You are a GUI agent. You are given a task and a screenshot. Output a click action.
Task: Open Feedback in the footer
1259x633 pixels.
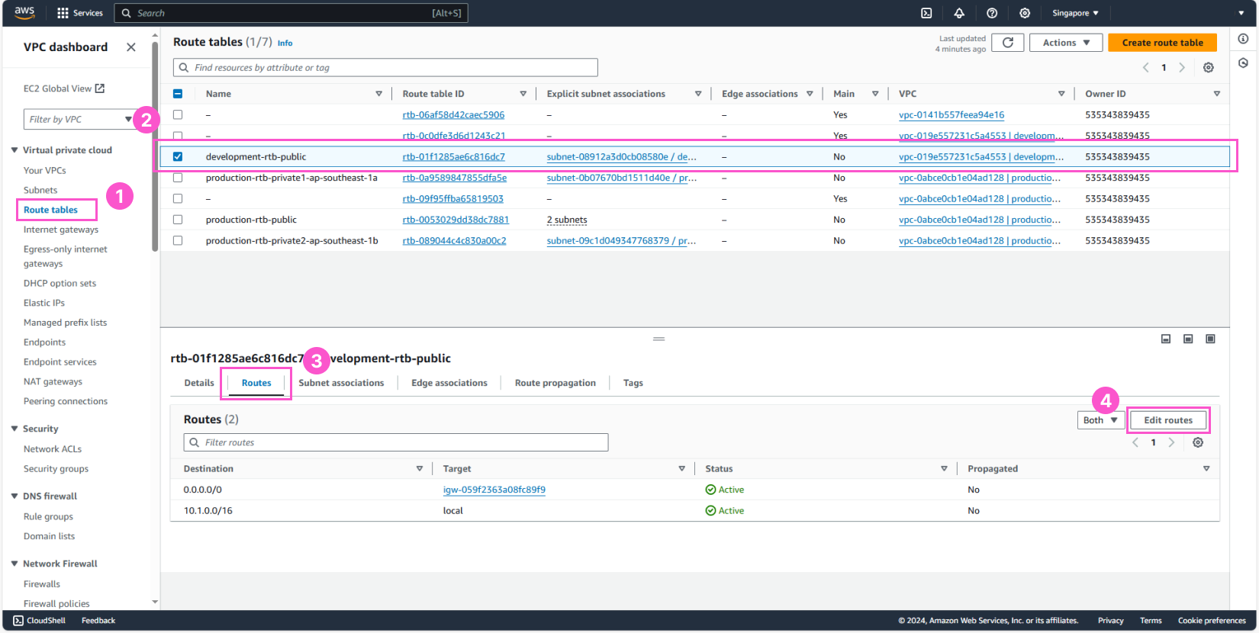coord(98,621)
